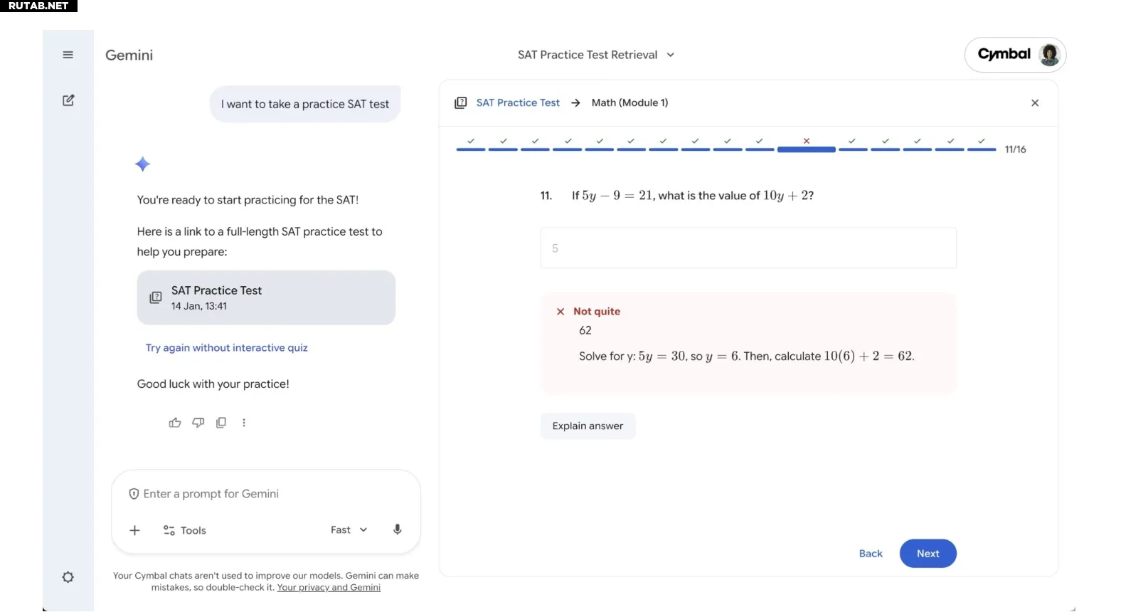The width and height of the screenshot is (1121, 612).
Task: Click the SAT Practice Test breadcrumb
Action: point(518,102)
